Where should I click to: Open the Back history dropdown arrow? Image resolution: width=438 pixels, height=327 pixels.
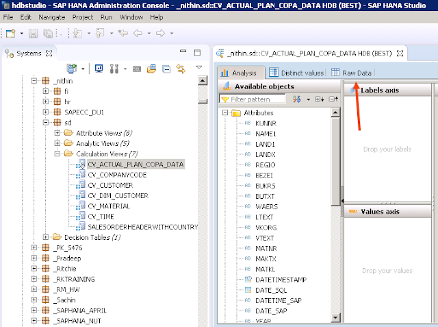click(x=149, y=34)
